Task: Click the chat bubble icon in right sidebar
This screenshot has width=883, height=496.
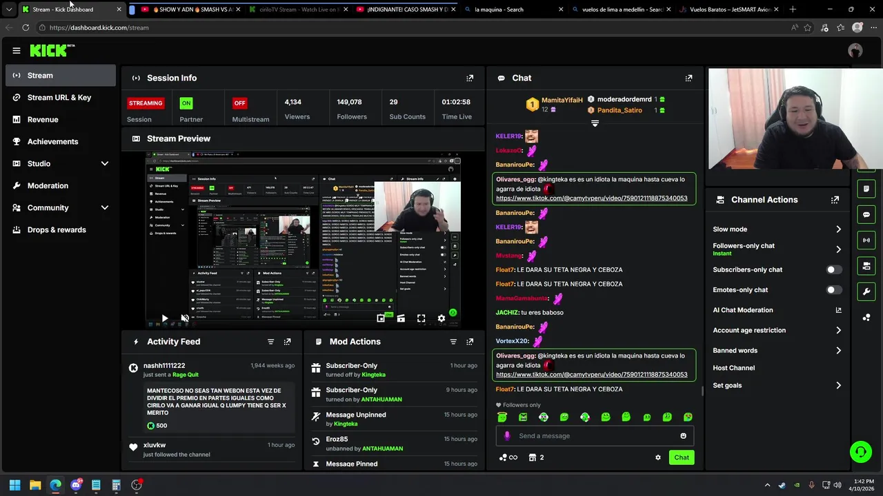Action: pos(866,214)
